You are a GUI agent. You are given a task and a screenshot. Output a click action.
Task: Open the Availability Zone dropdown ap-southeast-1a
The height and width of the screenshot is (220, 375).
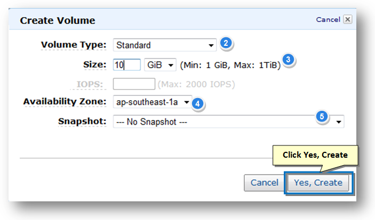coord(153,102)
